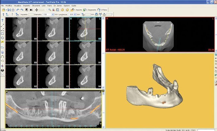Click the 3D cube volume tool
The width and height of the screenshot is (217, 131).
[2, 52]
